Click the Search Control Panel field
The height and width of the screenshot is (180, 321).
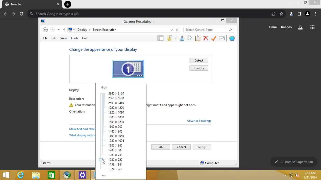click(x=208, y=30)
